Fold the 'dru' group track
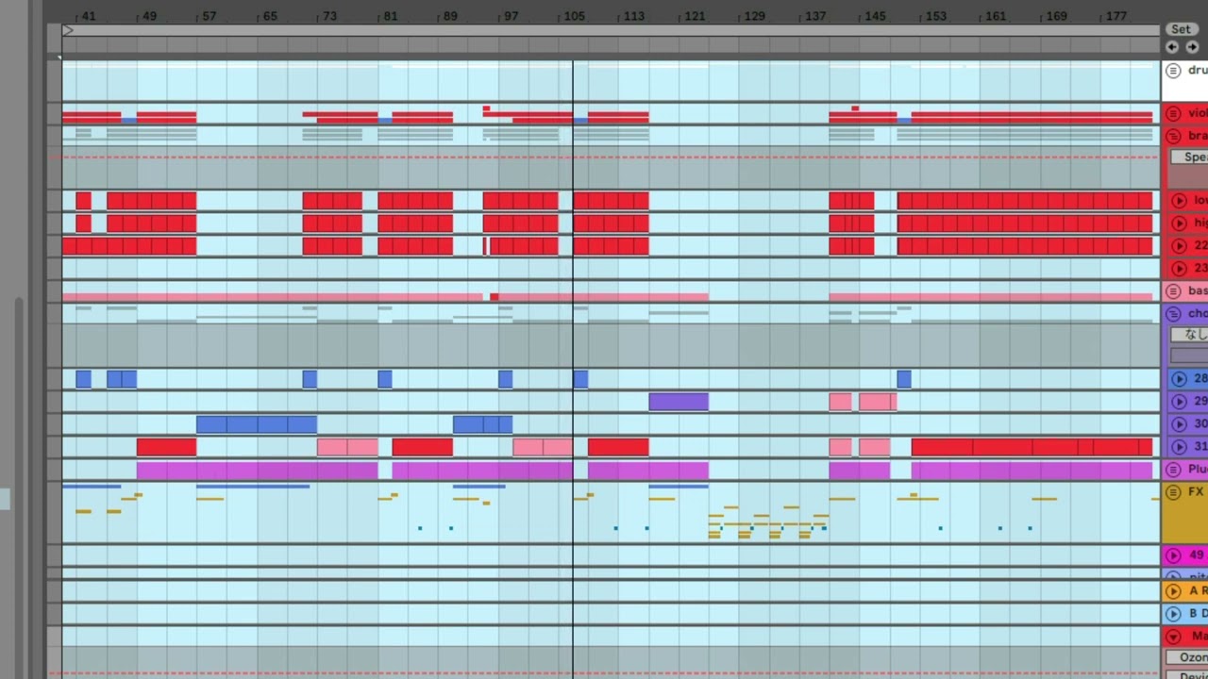The width and height of the screenshot is (1208, 679). [1173, 71]
